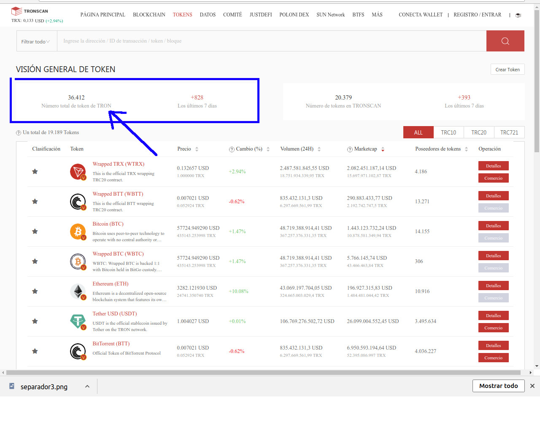Click the Wrapped TRX token logo
Viewport: 540px width, 431px height.
point(78,172)
